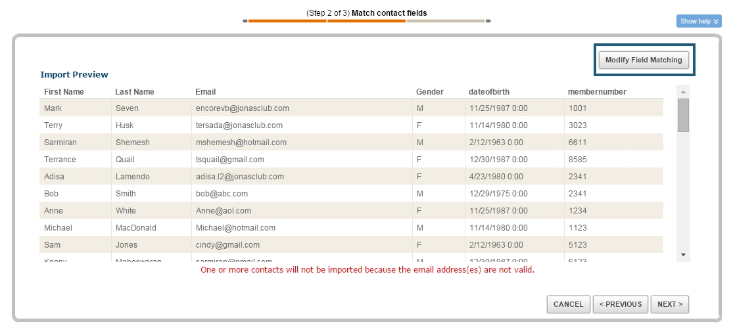Click the email encorevb@jonasclub.com

(242, 108)
